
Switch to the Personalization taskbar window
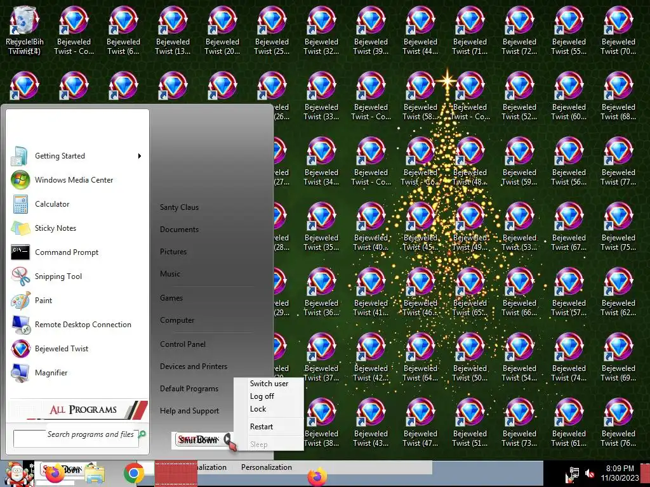point(267,467)
